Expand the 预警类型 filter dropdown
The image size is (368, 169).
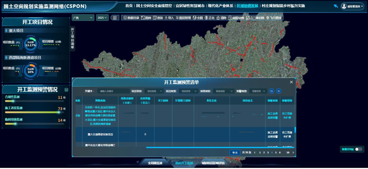click(258, 91)
